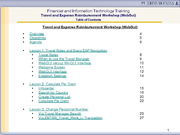Open Lesson 3: Change Personnel Number link
The height and width of the screenshot is (135, 180).
[x=59, y=109]
